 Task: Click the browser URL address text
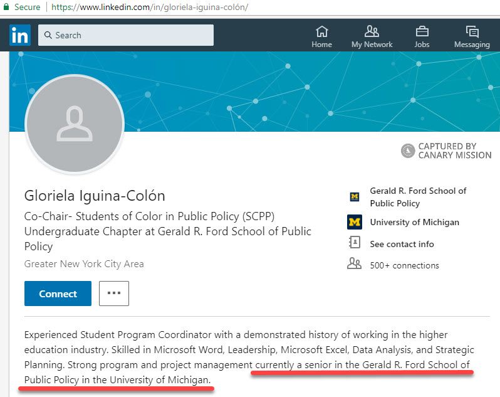[149, 8]
